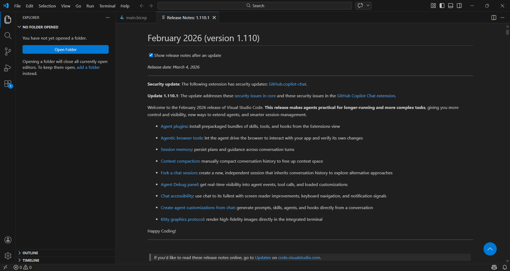Go forward using navigation arrow
This screenshot has height=271, width=510.
pos(151,6)
